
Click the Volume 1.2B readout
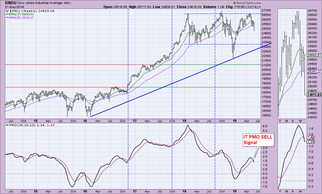pos(213,7)
